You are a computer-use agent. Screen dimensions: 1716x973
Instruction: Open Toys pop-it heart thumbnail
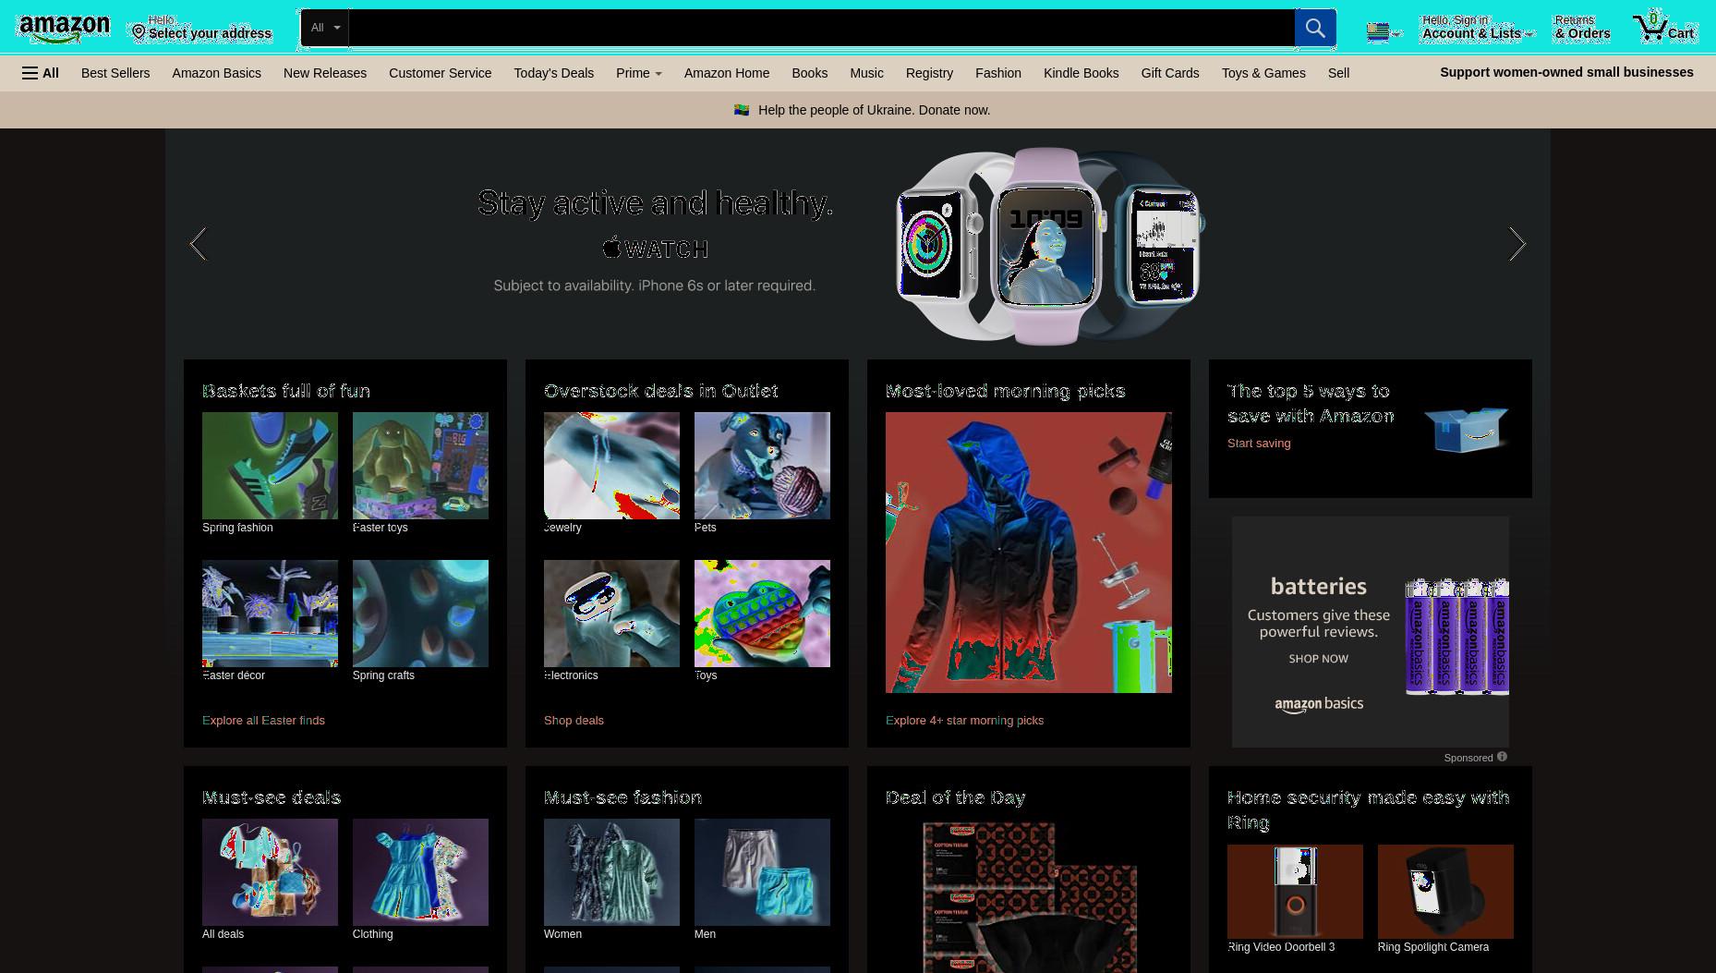[762, 614]
